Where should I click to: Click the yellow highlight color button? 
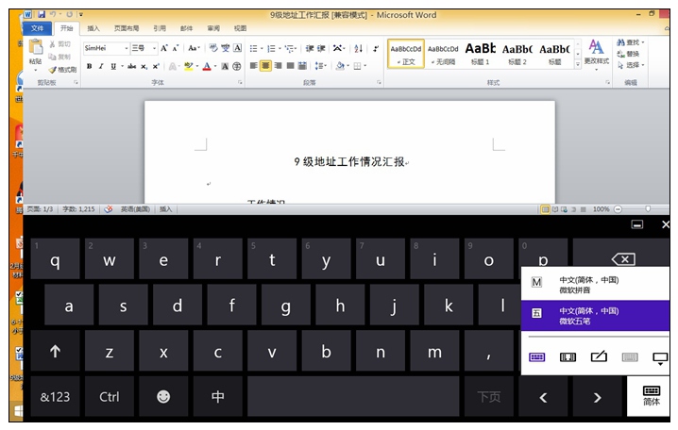point(189,66)
